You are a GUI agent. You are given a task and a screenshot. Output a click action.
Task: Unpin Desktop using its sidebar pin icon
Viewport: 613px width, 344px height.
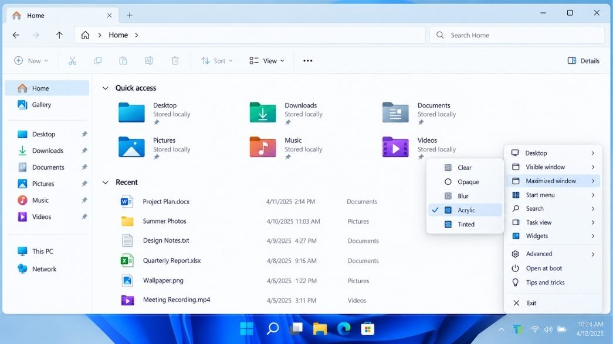click(x=84, y=134)
